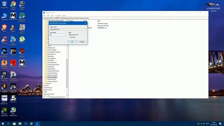
Task: Launch Google Chrome from the desktop
Action: tap(13, 6)
